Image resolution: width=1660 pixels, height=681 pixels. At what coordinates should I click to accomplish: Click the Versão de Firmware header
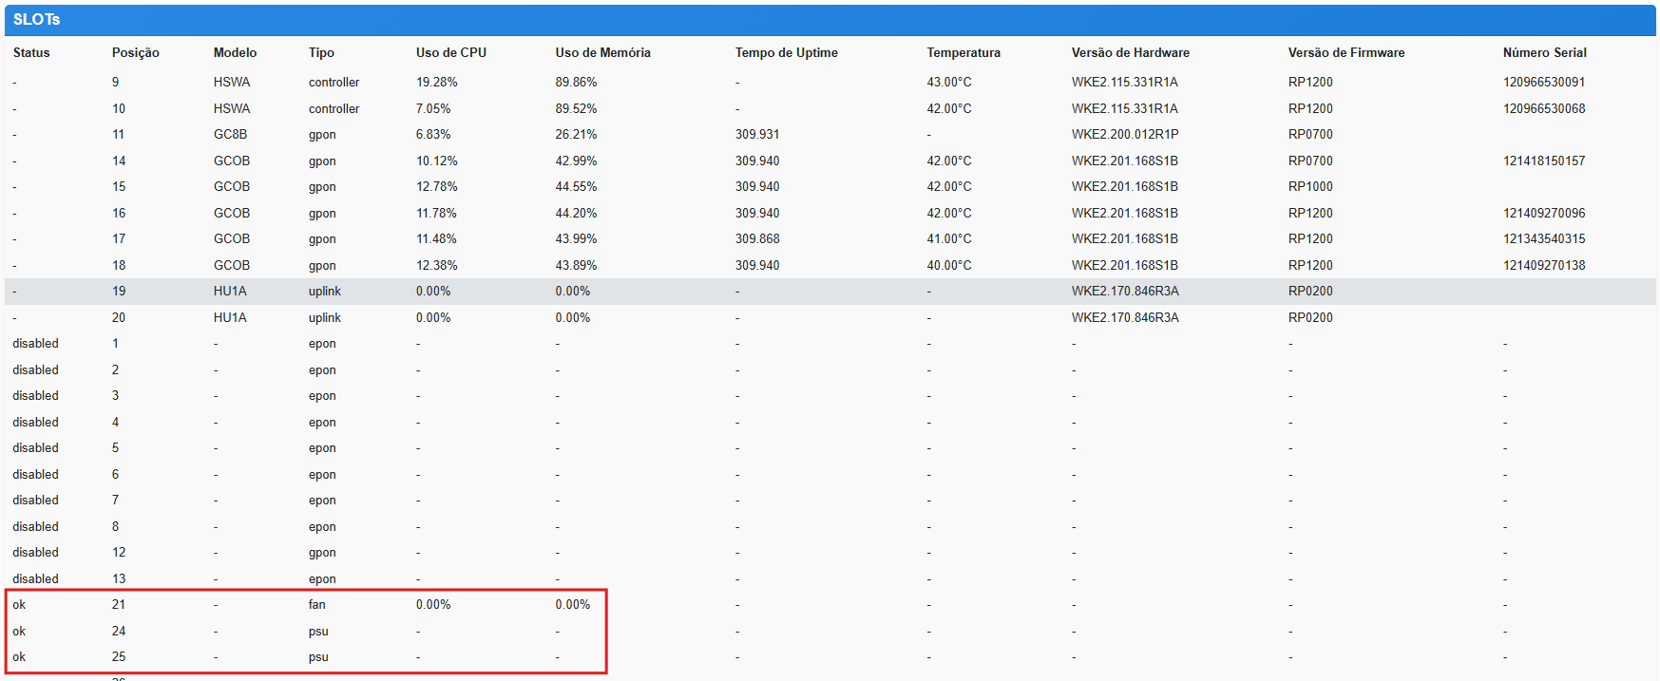(x=1345, y=53)
